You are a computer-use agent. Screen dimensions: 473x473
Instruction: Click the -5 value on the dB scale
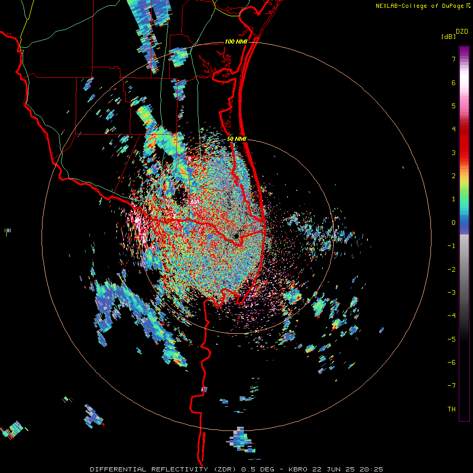click(451, 339)
